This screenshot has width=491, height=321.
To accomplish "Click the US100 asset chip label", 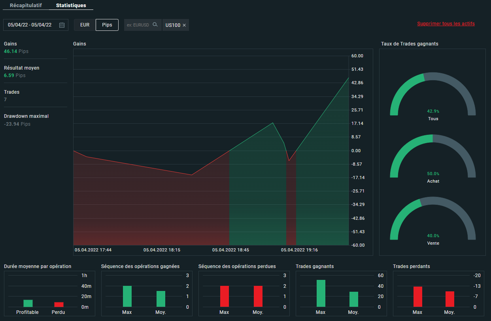I will 173,25.
